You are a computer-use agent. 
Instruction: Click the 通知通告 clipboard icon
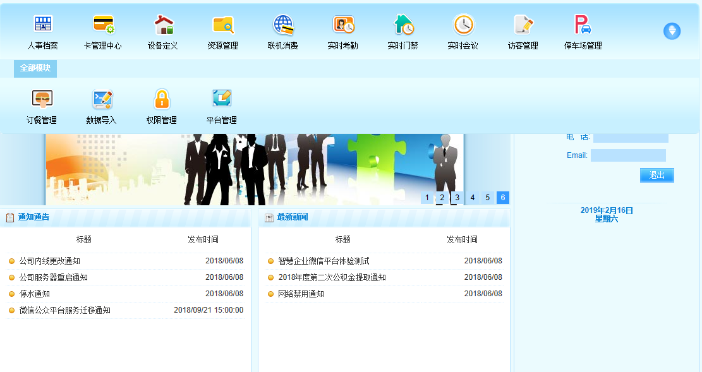tap(10, 217)
